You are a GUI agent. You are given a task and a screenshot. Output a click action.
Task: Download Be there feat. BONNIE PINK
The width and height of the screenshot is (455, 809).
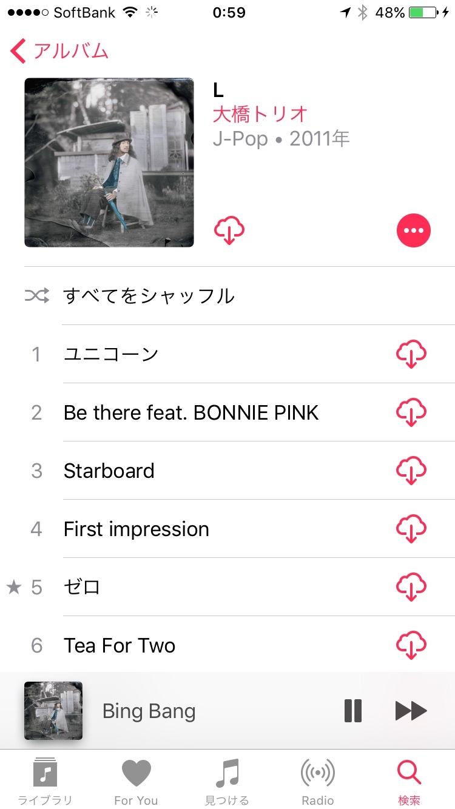point(411,412)
